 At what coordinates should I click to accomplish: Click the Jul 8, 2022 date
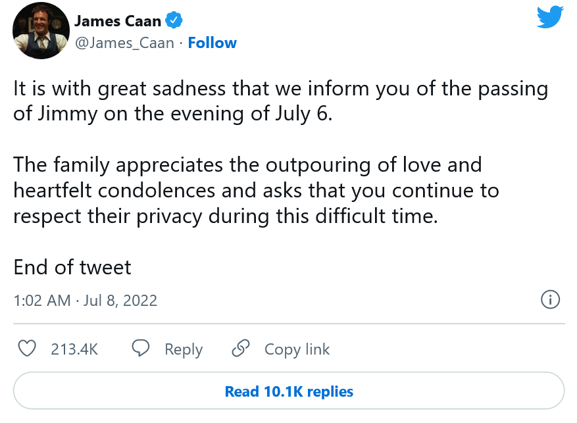pyautogui.click(x=120, y=301)
